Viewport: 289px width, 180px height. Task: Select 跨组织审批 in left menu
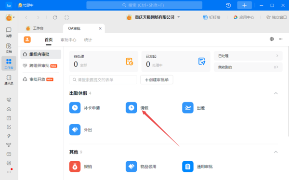[41, 65]
